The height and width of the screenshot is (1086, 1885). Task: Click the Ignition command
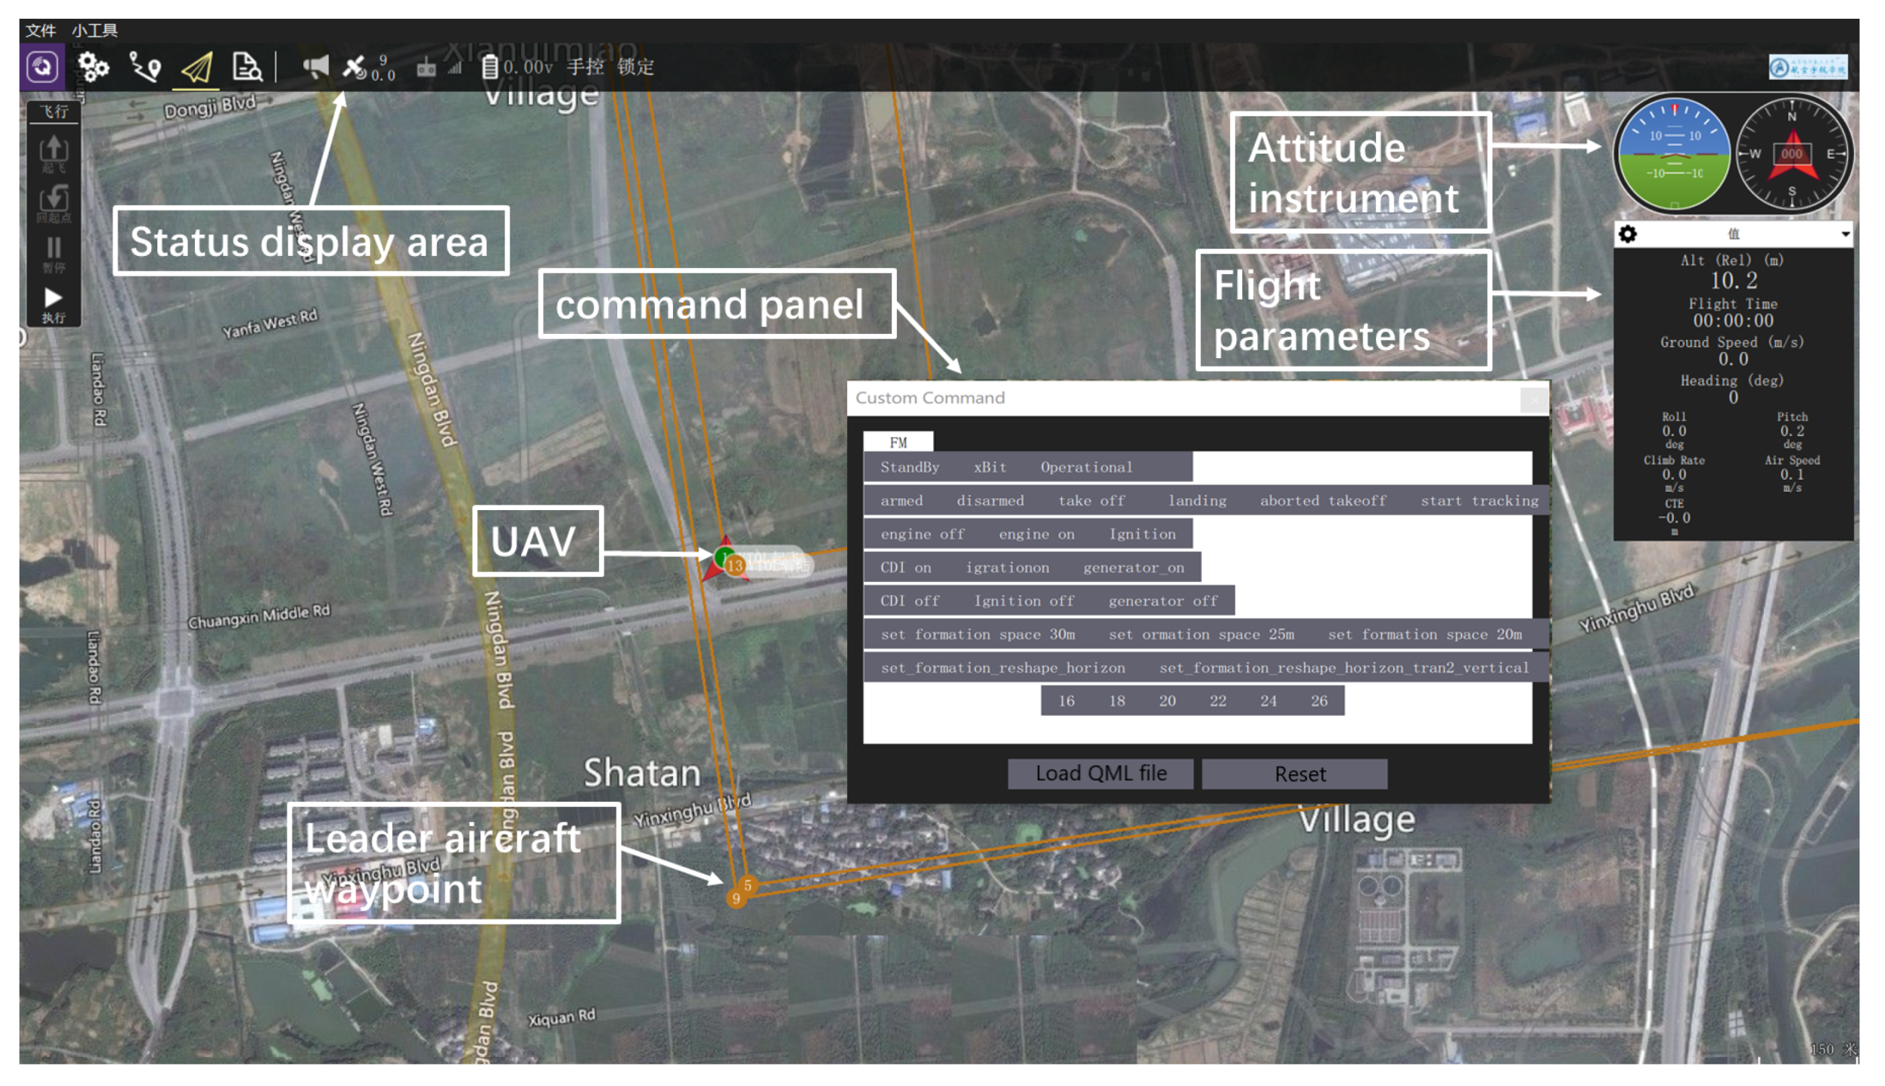pos(1142,534)
